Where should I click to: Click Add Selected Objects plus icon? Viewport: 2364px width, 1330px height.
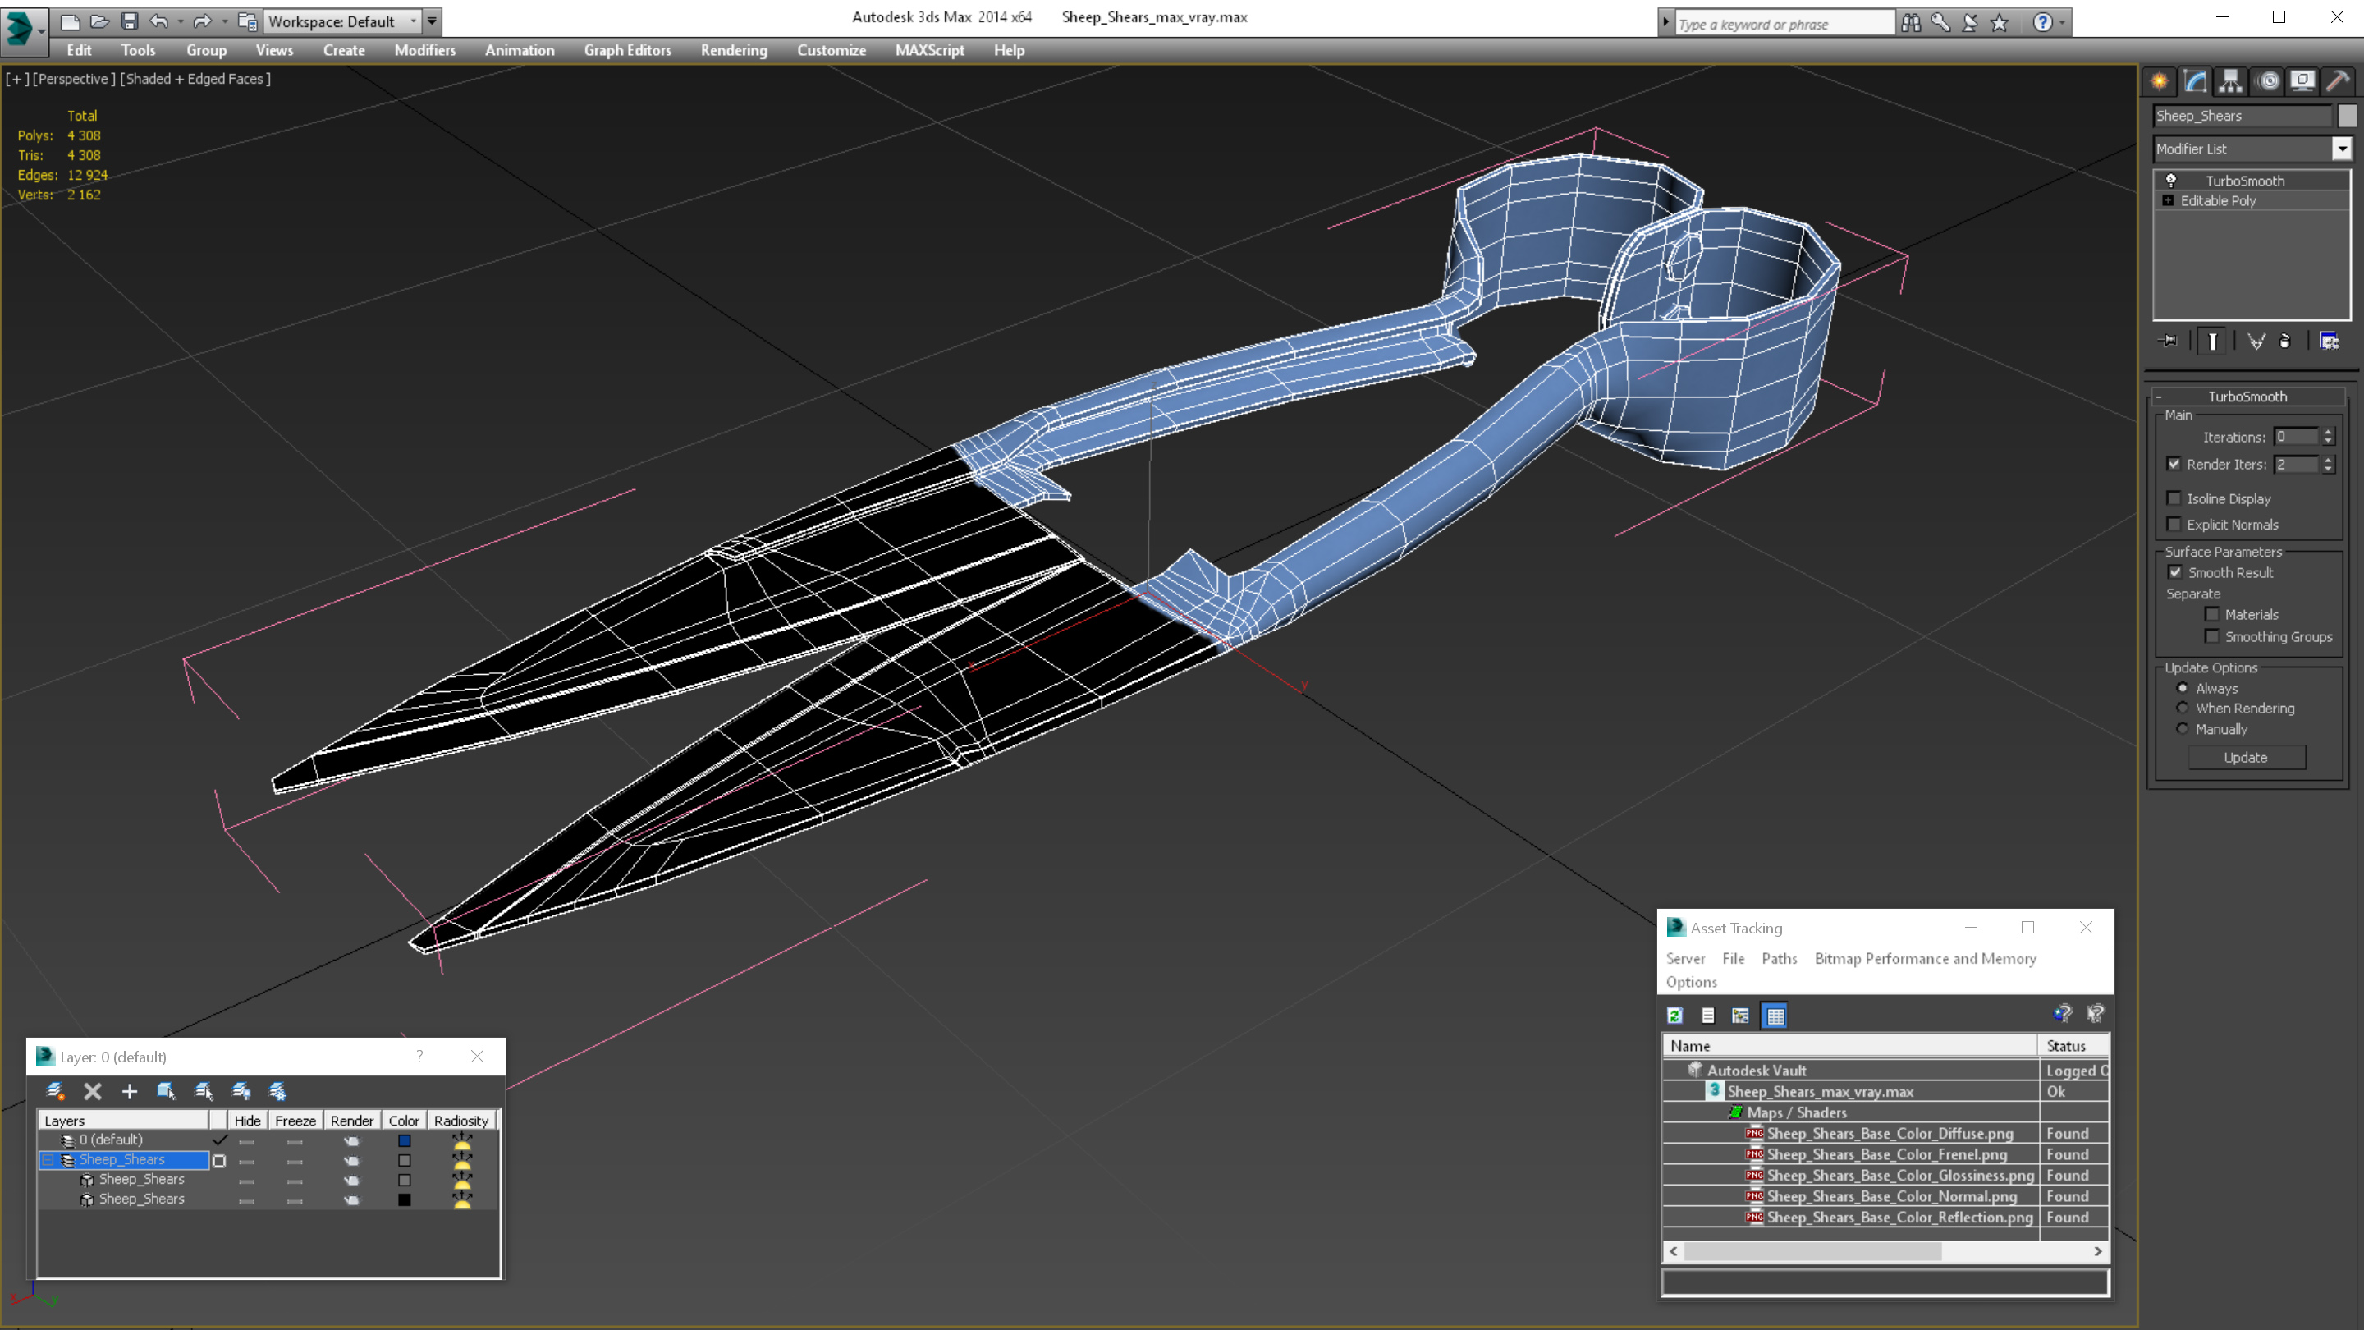130,1090
